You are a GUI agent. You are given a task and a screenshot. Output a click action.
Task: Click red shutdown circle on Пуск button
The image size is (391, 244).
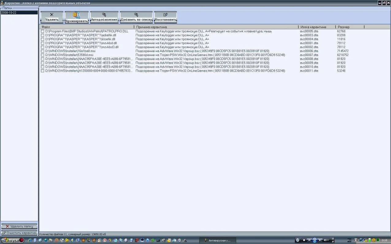tap(21, 240)
